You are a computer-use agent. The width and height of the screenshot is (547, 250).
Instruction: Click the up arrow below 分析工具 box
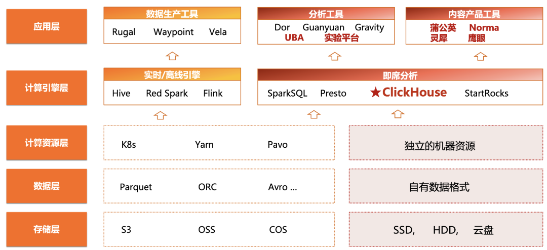point(335,56)
